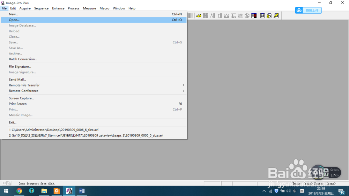Viewport: 349px width, 196px height.
Task: Click the red and black table toolbar icon
Action: click(x=254, y=16)
